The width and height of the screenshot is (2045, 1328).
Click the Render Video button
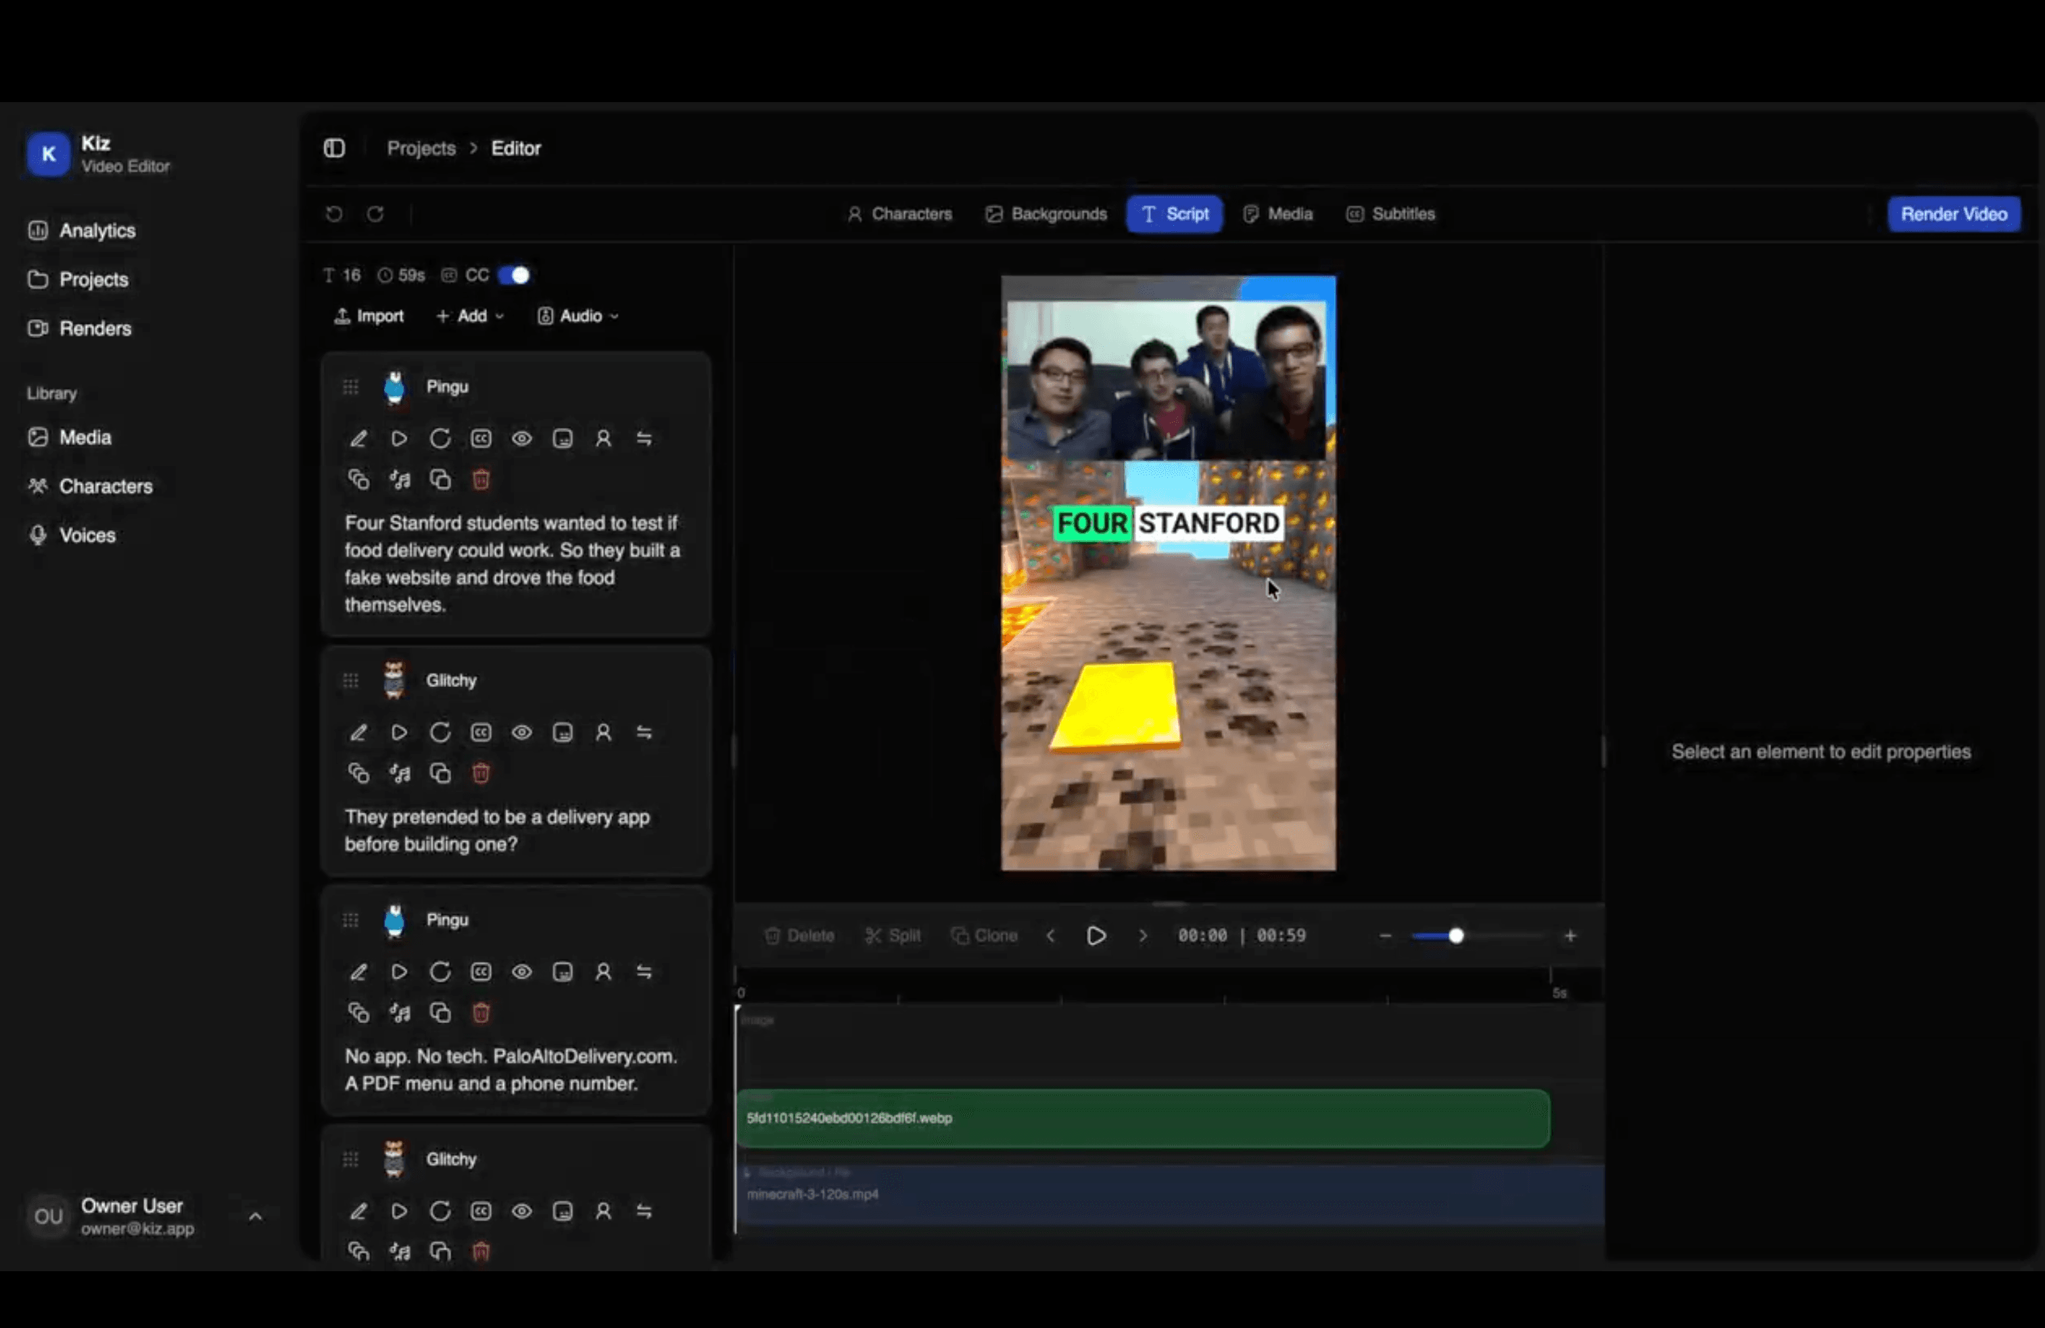point(1954,214)
